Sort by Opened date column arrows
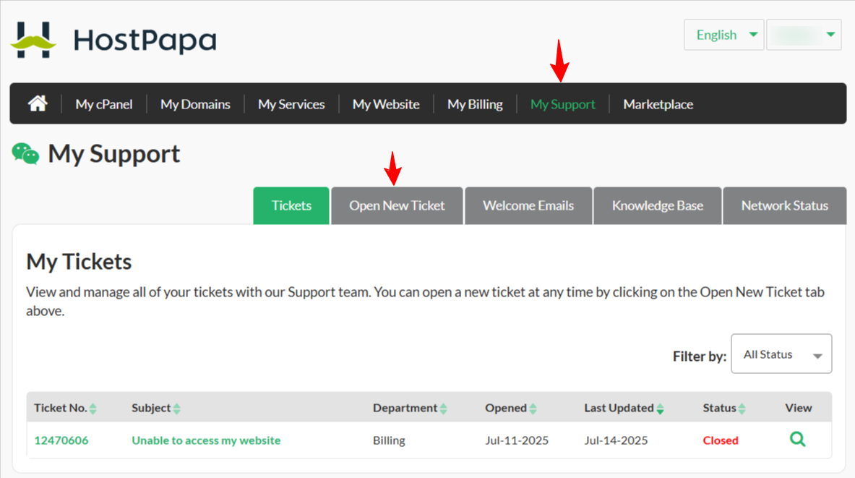This screenshot has width=855, height=478. click(x=533, y=409)
